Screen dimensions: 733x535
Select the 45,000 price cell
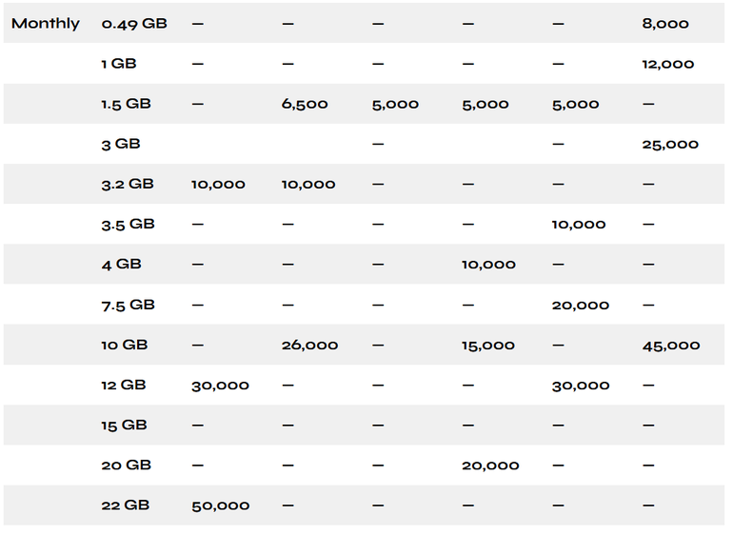pyautogui.click(x=671, y=346)
